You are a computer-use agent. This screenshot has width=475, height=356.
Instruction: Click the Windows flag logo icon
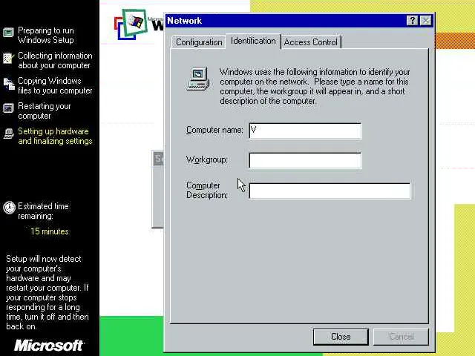[x=131, y=24]
